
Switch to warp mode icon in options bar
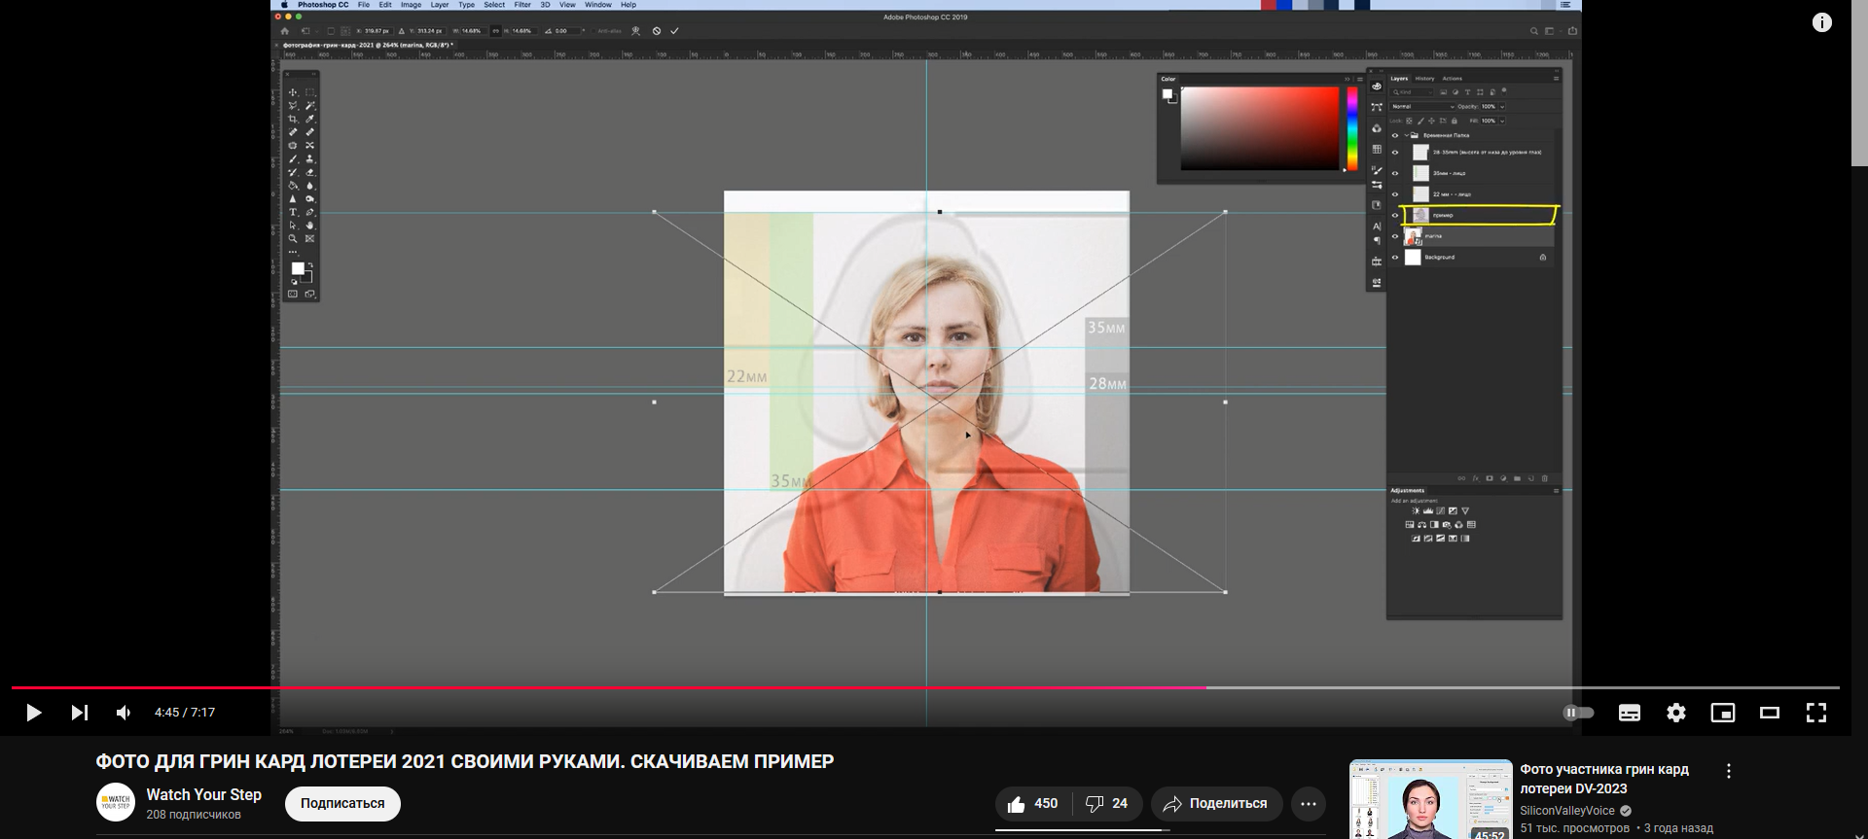635,30
